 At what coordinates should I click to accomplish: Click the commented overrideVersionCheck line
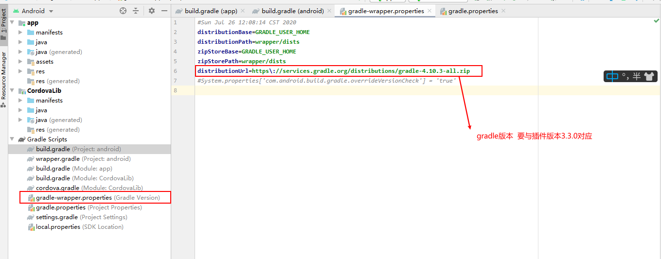326,81
